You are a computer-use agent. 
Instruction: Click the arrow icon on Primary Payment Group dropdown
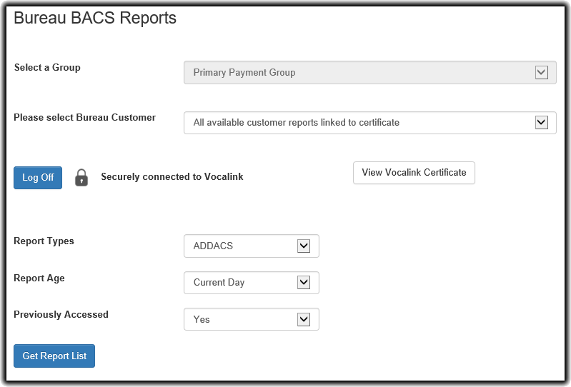[x=541, y=72]
